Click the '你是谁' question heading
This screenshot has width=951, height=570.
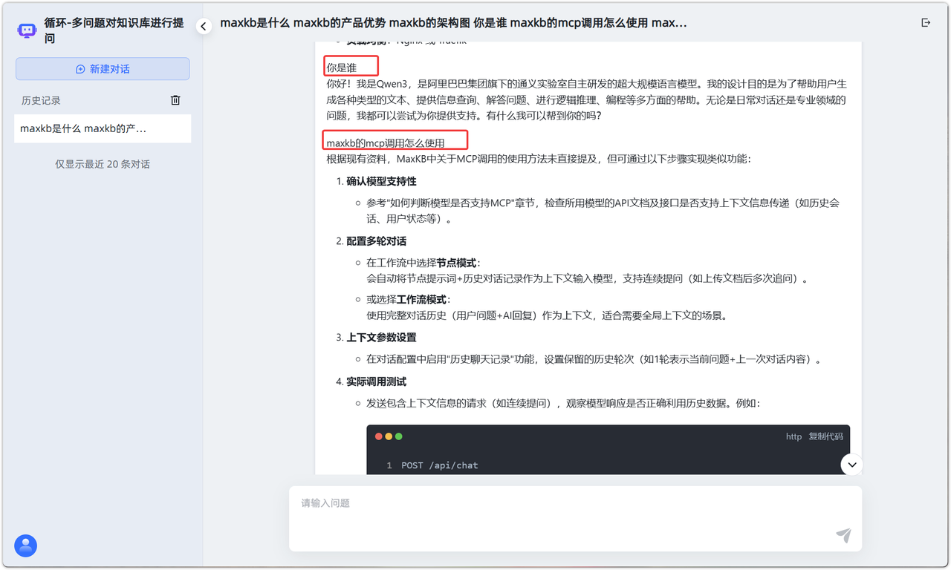[x=342, y=68]
